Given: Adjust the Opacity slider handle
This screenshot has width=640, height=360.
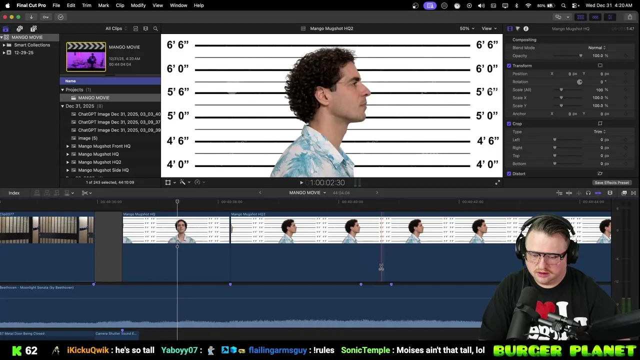Looking at the screenshot, I should coord(580,55).
